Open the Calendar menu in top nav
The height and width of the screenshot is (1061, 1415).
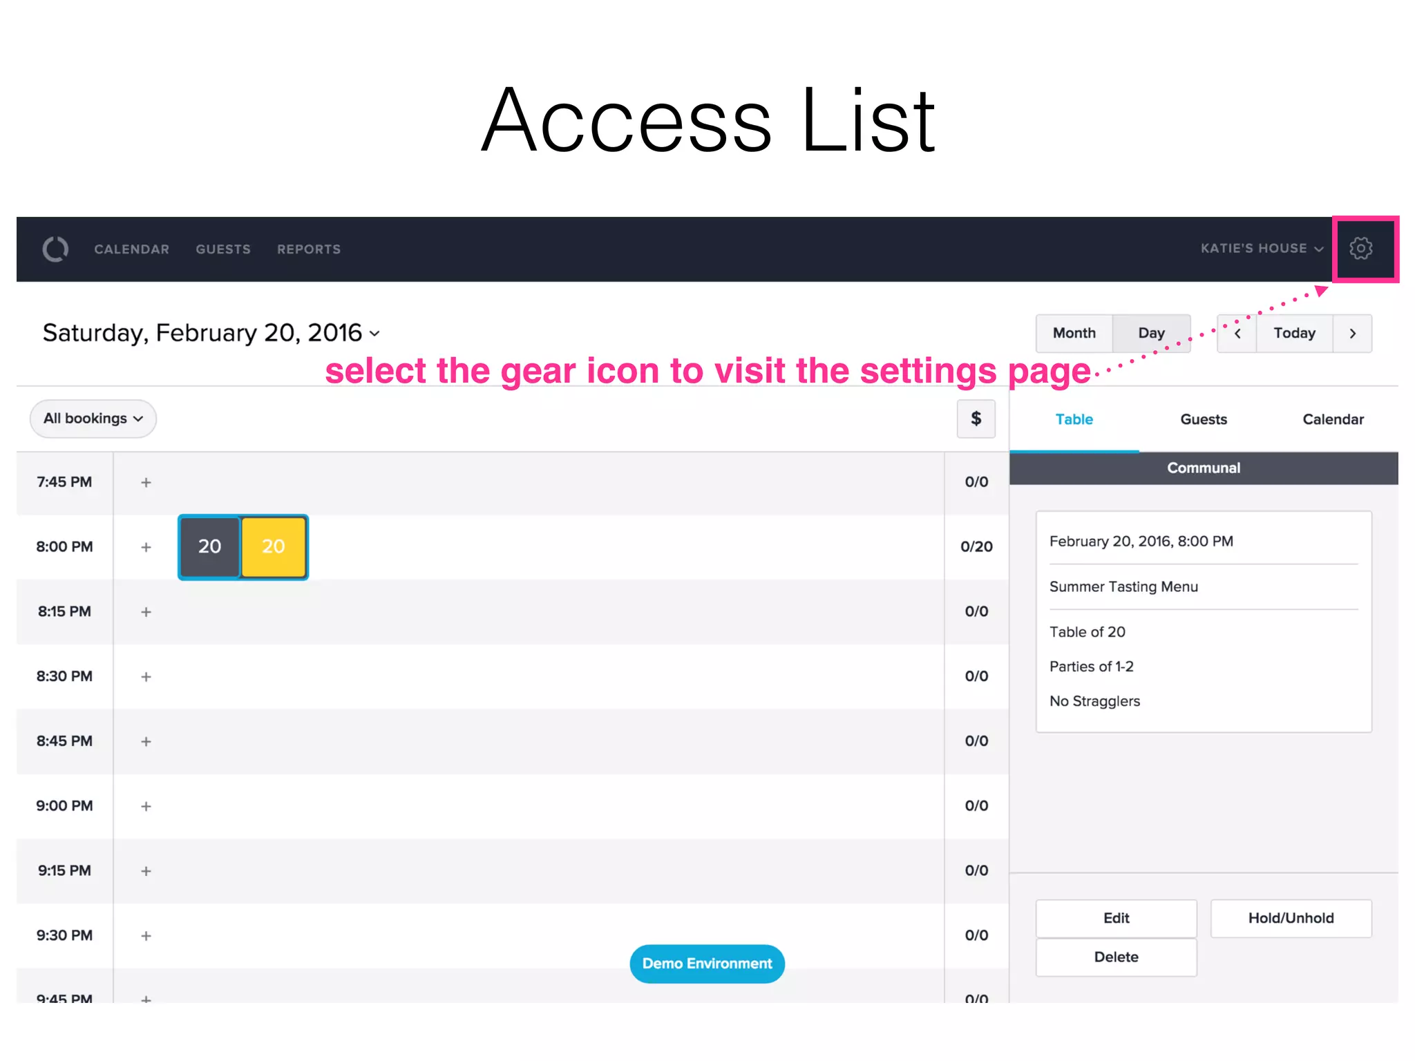tap(131, 249)
